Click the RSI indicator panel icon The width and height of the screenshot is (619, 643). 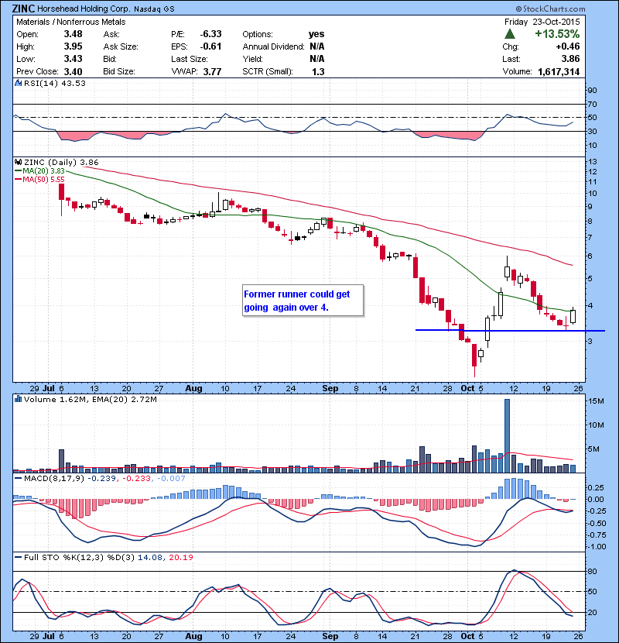point(18,83)
